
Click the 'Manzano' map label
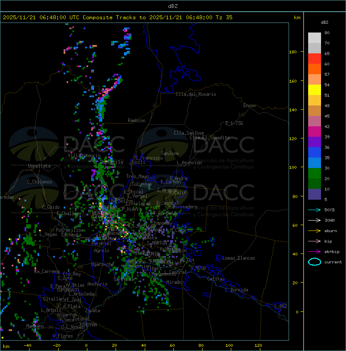coord(35,326)
